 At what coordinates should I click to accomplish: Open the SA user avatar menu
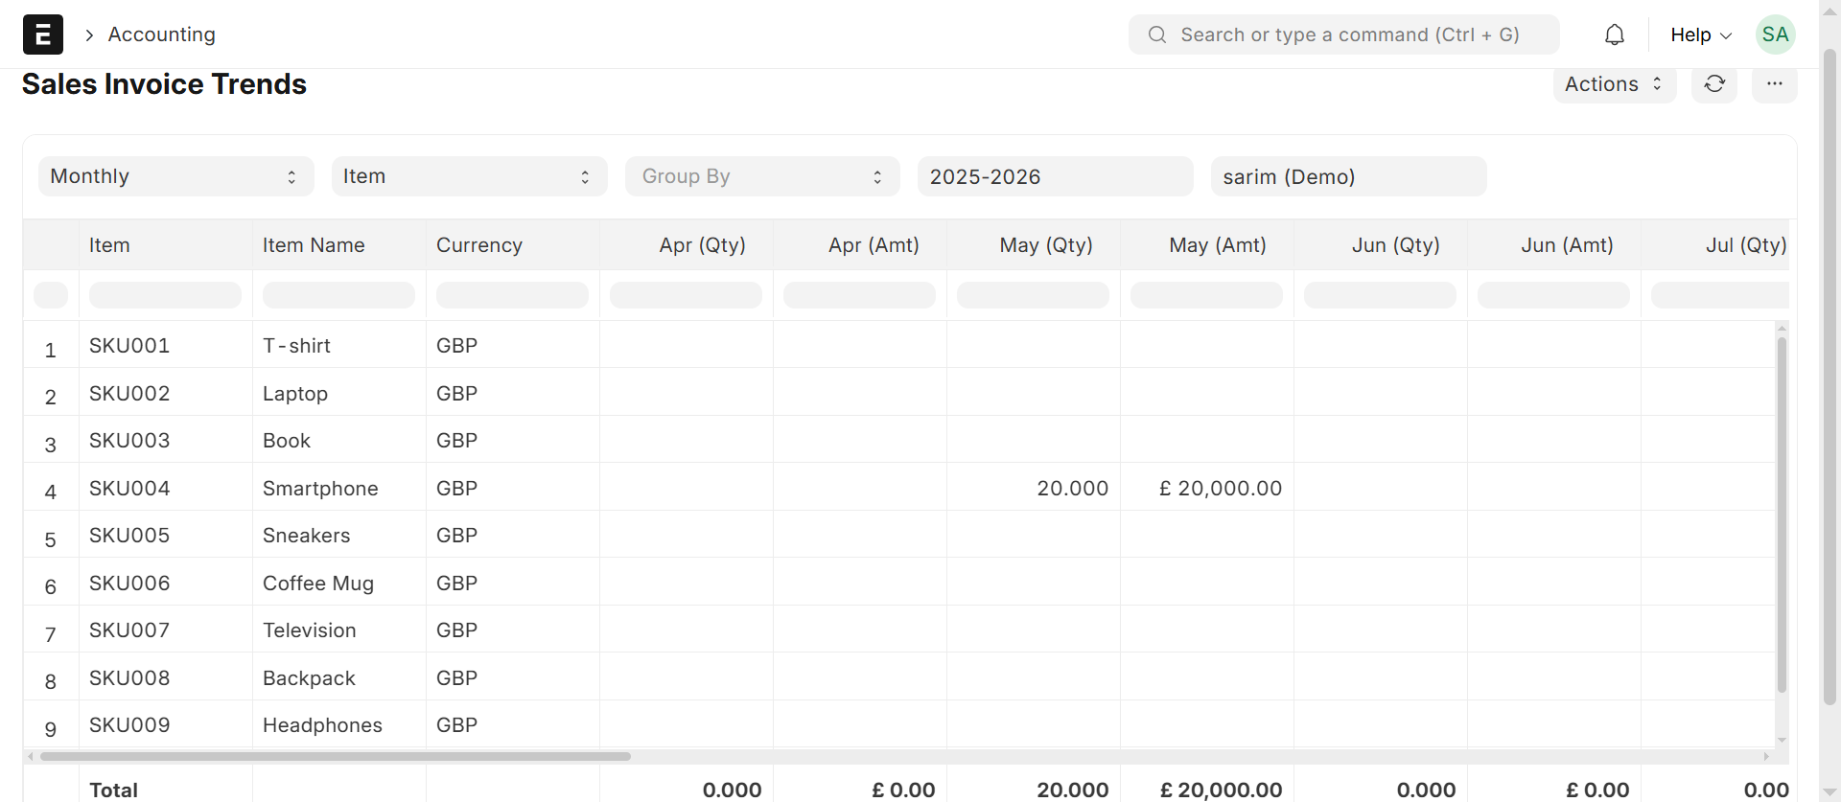[1774, 34]
